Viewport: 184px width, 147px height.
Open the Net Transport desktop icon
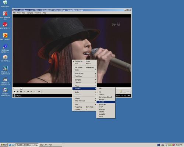pyautogui.click(x=5, y=37)
